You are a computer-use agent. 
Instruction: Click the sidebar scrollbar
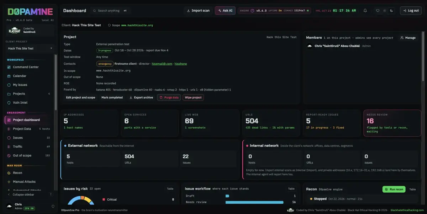56,82
